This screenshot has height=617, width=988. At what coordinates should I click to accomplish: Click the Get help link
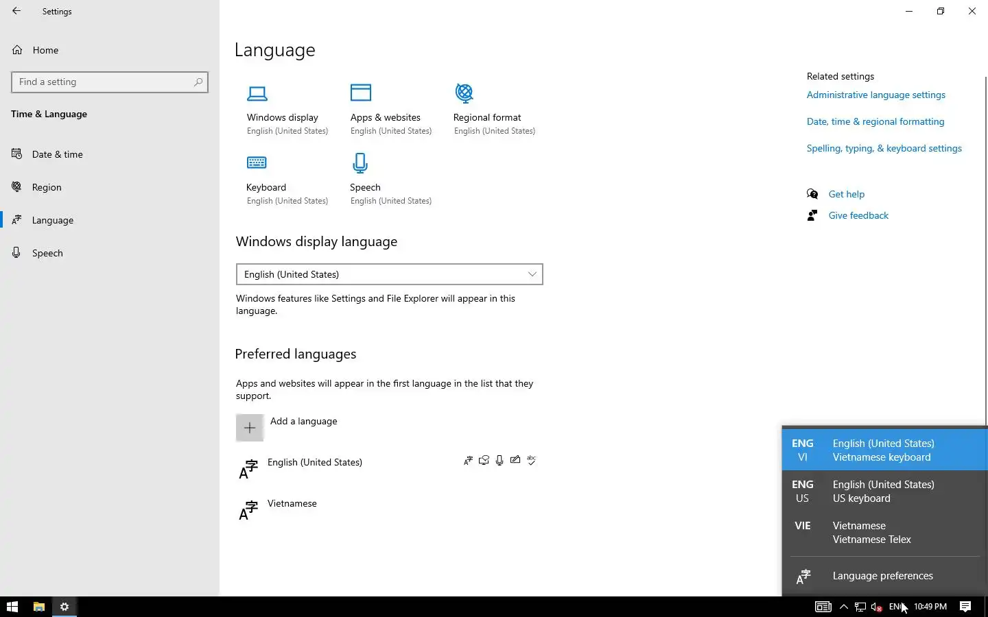pyautogui.click(x=847, y=194)
